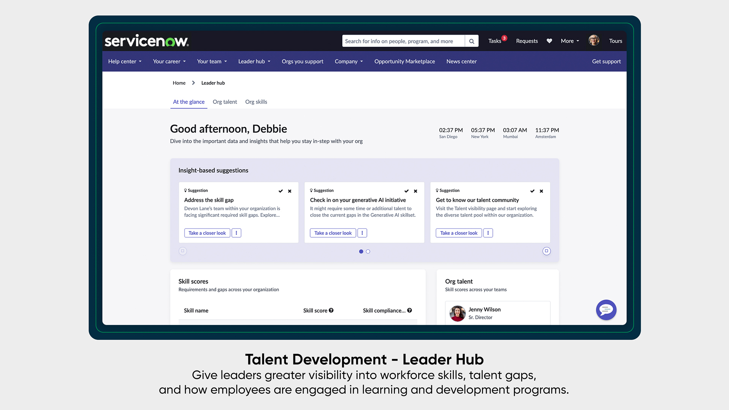The image size is (729, 410).
Task: Mark 'Get to know our talent community' done
Action: [532, 191]
